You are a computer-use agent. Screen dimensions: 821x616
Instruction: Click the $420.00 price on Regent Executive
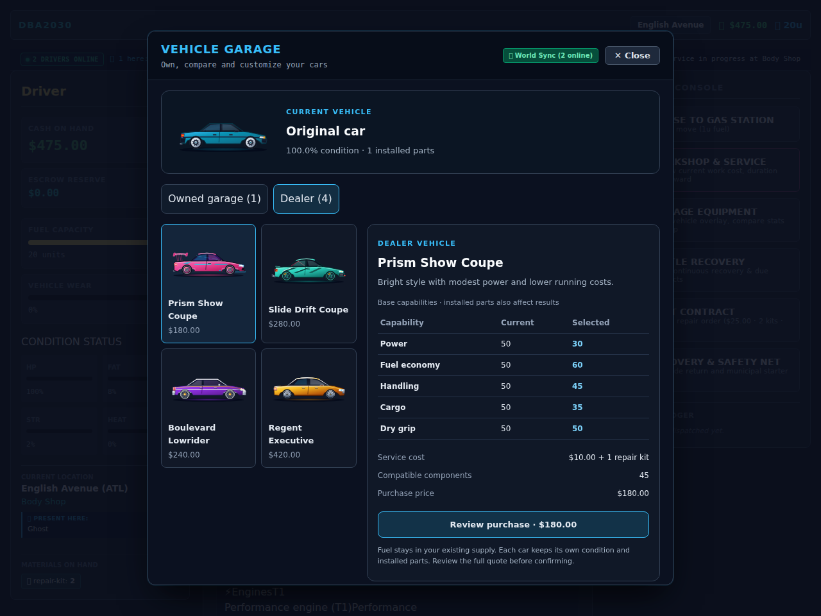coord(284,455)
